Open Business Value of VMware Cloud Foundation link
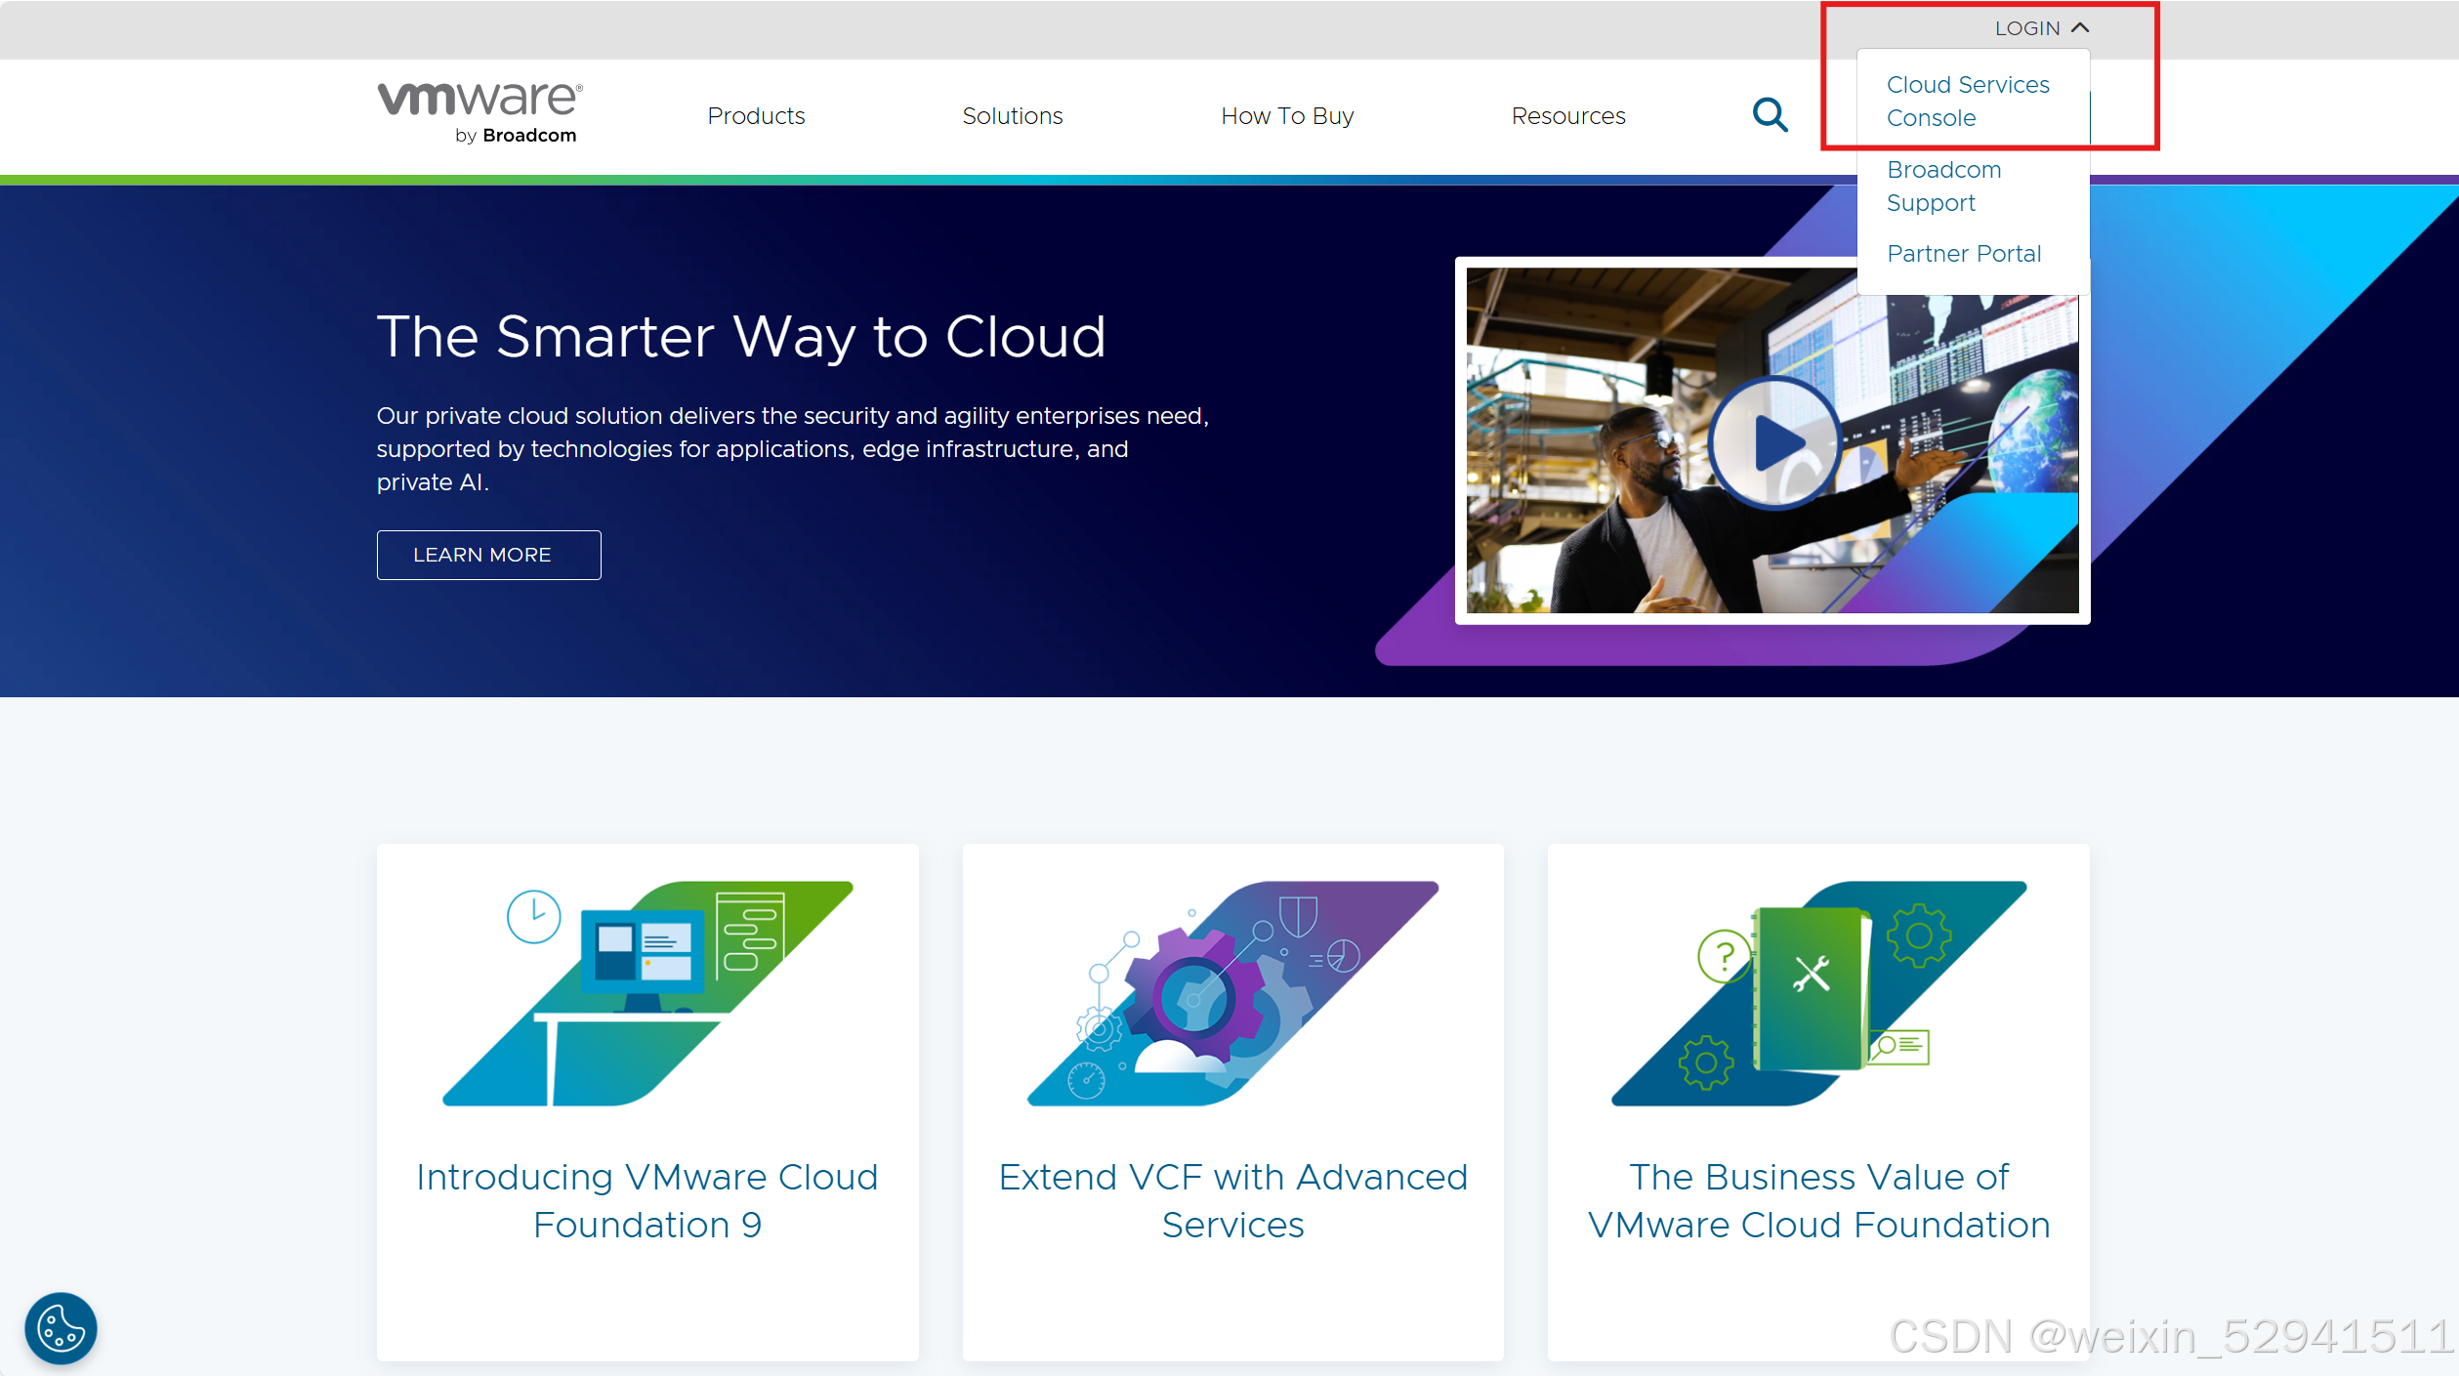 [1817, 1200]
